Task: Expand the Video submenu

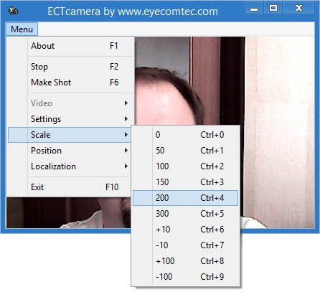Action: coord(70,103)
